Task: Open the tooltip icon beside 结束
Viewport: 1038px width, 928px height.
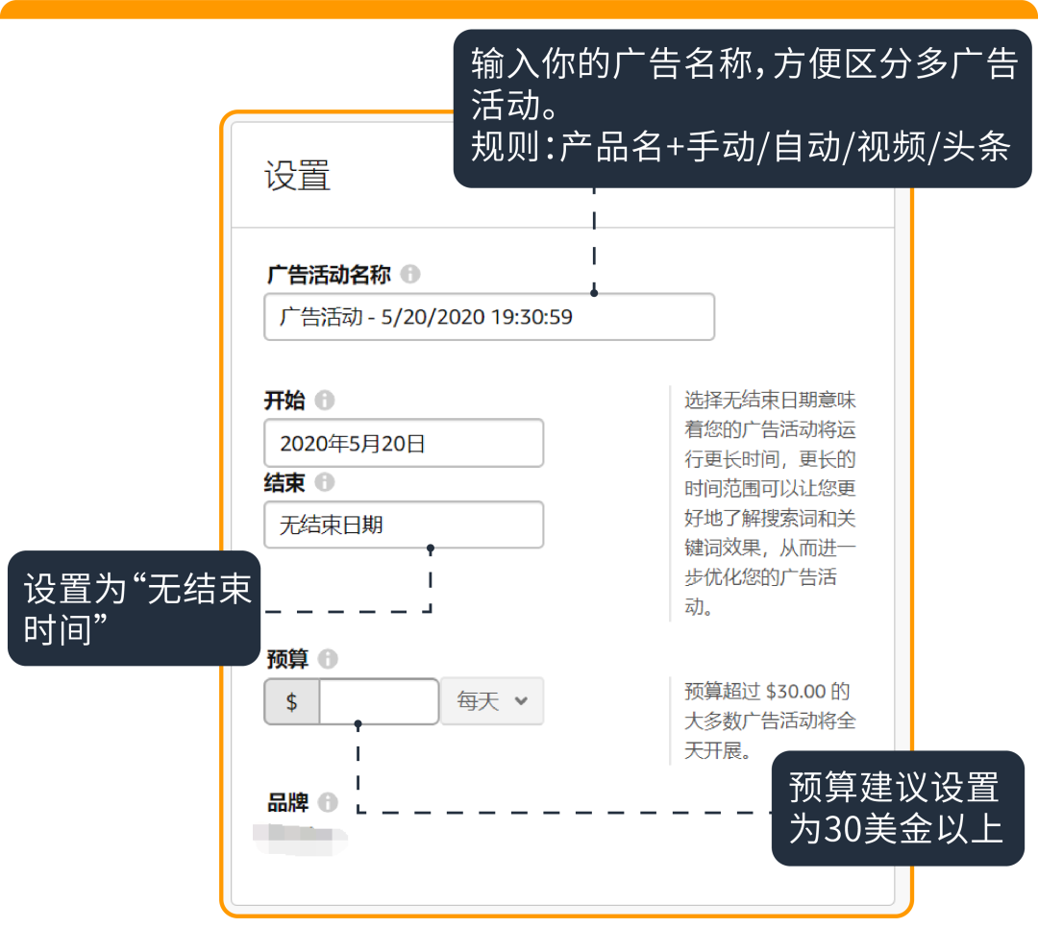Action: tap(326, 483)
